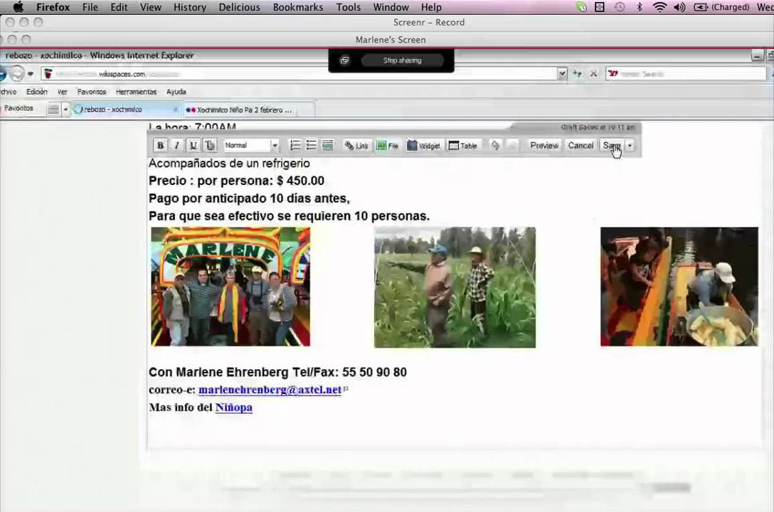Open the Delicious menu in the menu bar

pyautogui.click(x=240, y=7)
